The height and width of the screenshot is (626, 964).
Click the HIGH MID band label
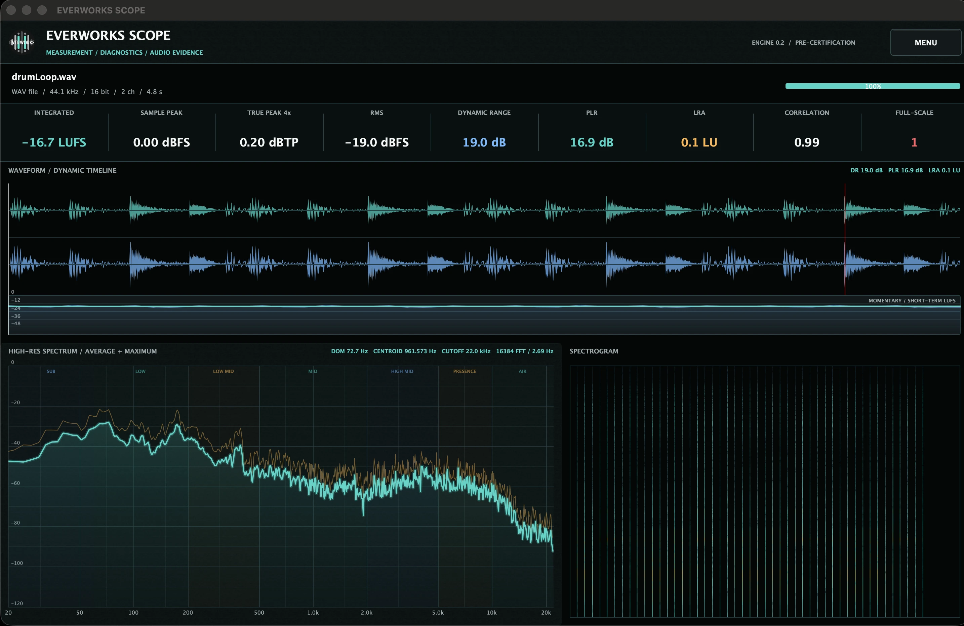tap(402, 371)
